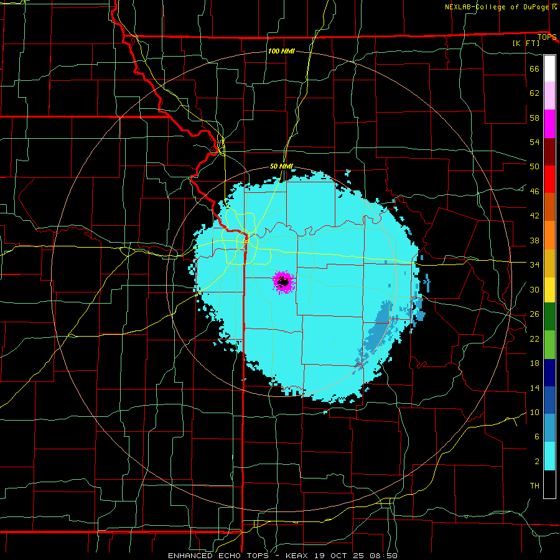Click legend value '6'
The image size is (560, 560).
536,437
